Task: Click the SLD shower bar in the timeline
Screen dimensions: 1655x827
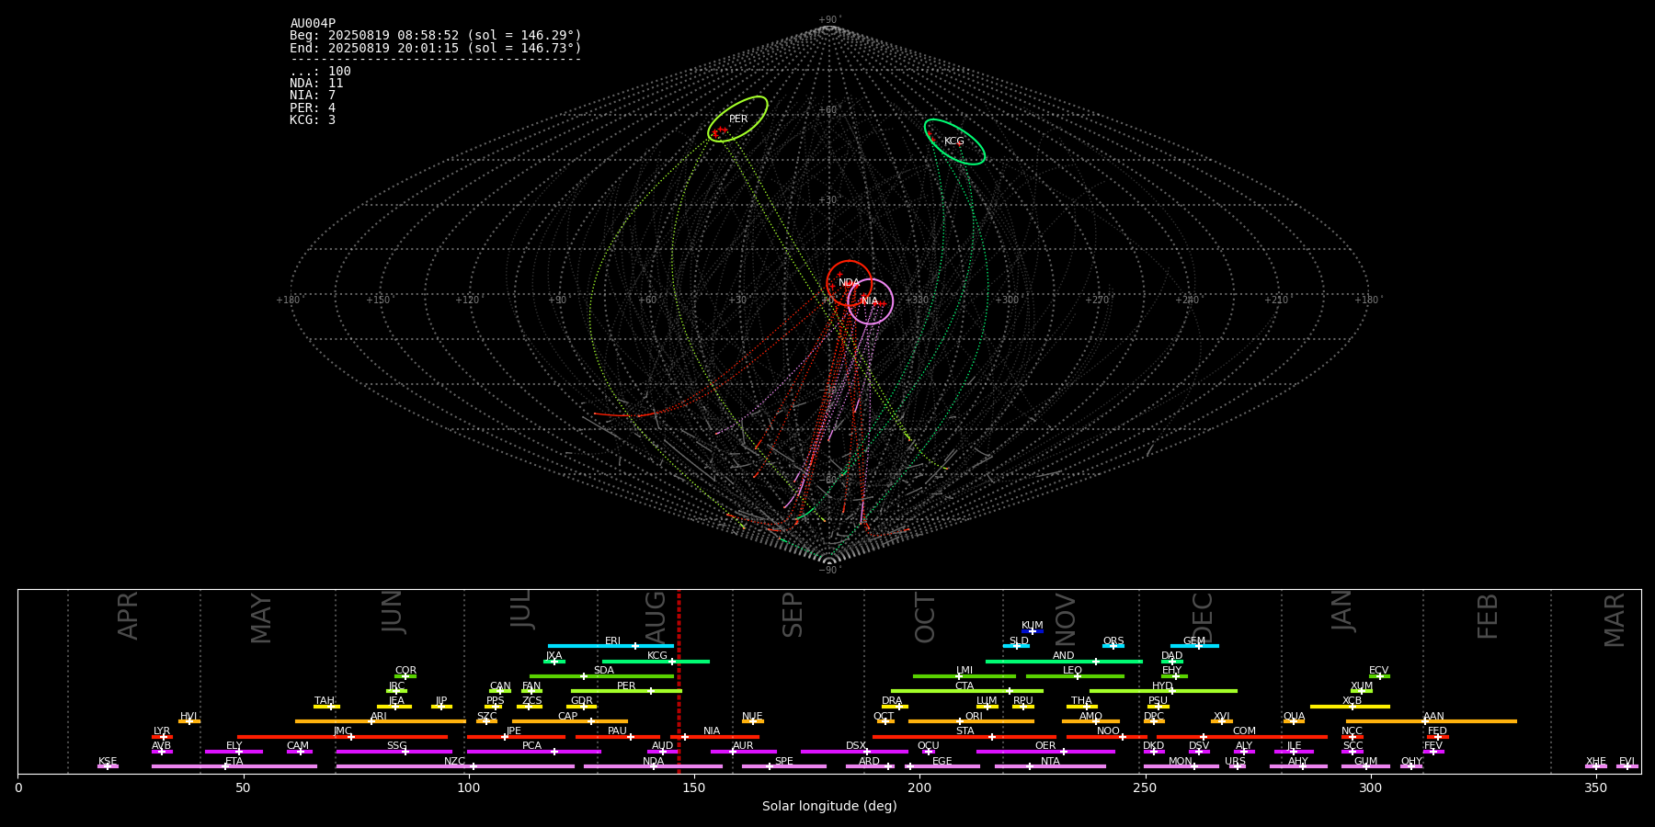Action: pos(1016,646)
